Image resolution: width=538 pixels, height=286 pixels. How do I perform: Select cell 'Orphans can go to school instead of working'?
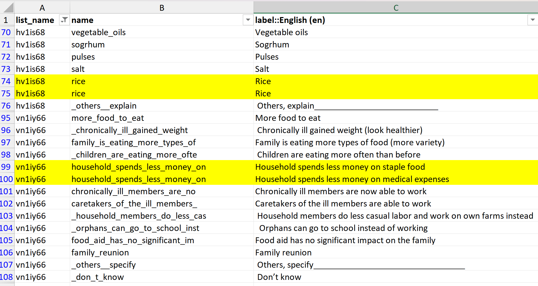(x=343, y=228)
